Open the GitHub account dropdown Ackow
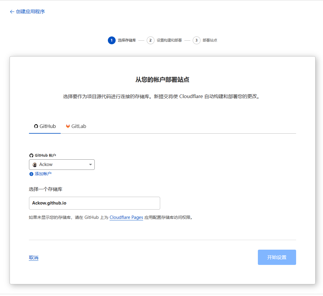The image size is (323, 296). click(x=62, y=164)
